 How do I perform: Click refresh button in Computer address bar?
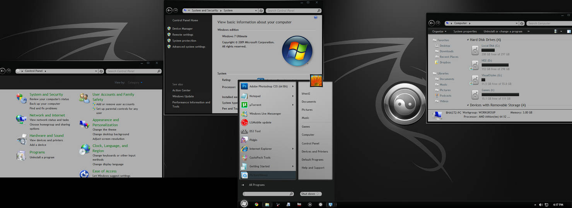pos(522,23)
